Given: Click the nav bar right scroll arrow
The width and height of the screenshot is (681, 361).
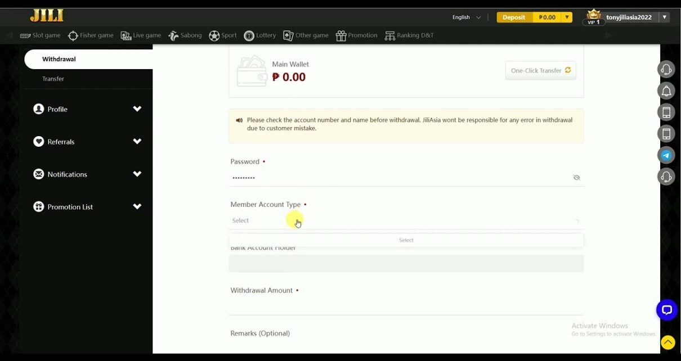Looking at the screenshot, I should point(608,35).
